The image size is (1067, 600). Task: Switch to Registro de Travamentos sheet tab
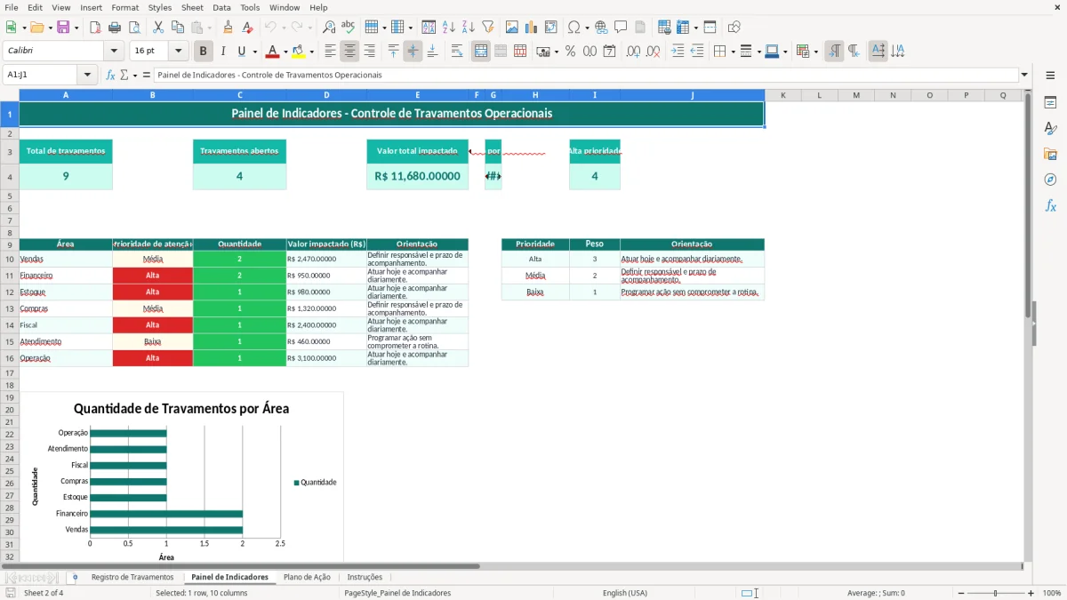tap(132, 577)
